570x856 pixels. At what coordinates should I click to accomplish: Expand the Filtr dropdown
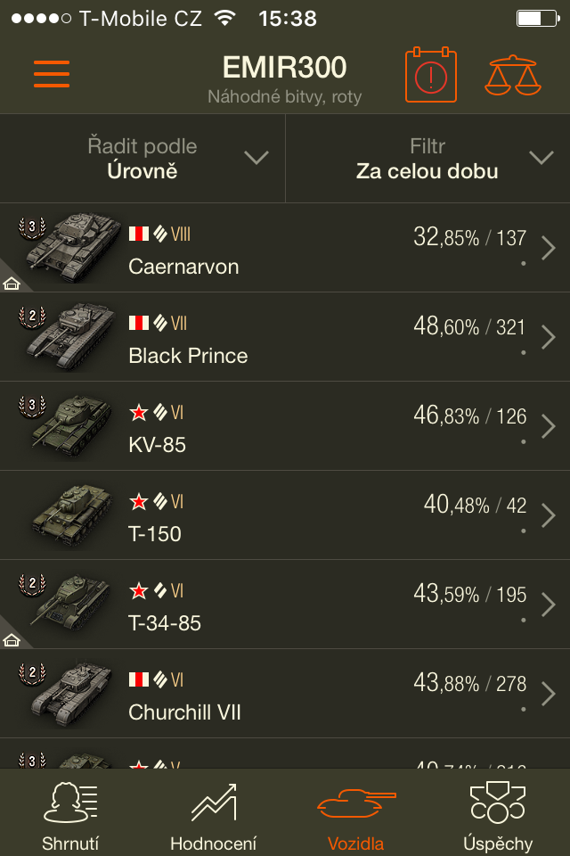[x=427, y=159]
